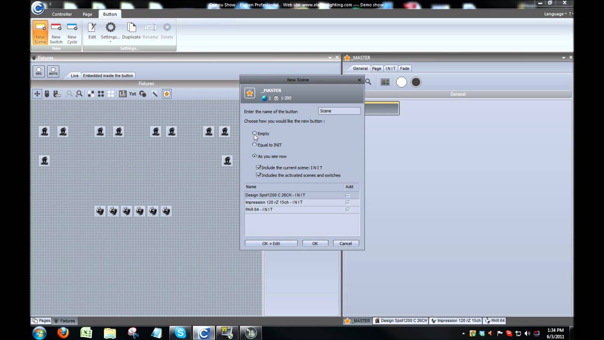This screenshot has height=340, width=604.
Task: Select the move cross-arrows tool
Action: point(37,94)
